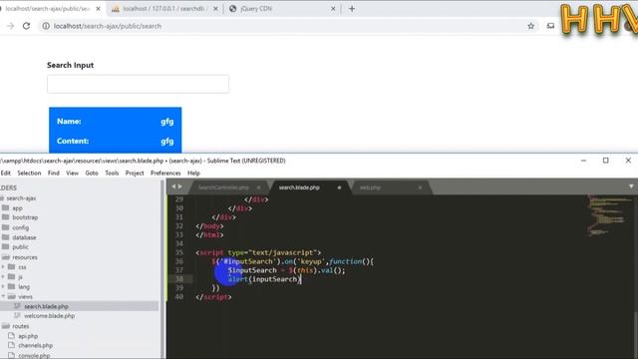Click the next tab arrow in Sublime
This screenshot has height=359, width=638.
coord(179,186)
